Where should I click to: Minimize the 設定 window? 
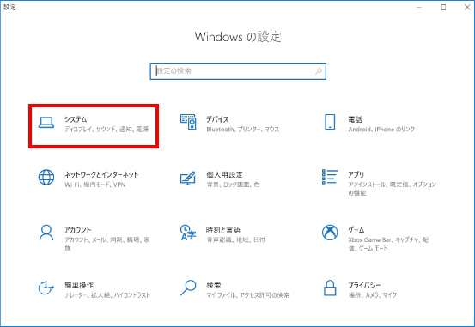click(x=419, y=7)
